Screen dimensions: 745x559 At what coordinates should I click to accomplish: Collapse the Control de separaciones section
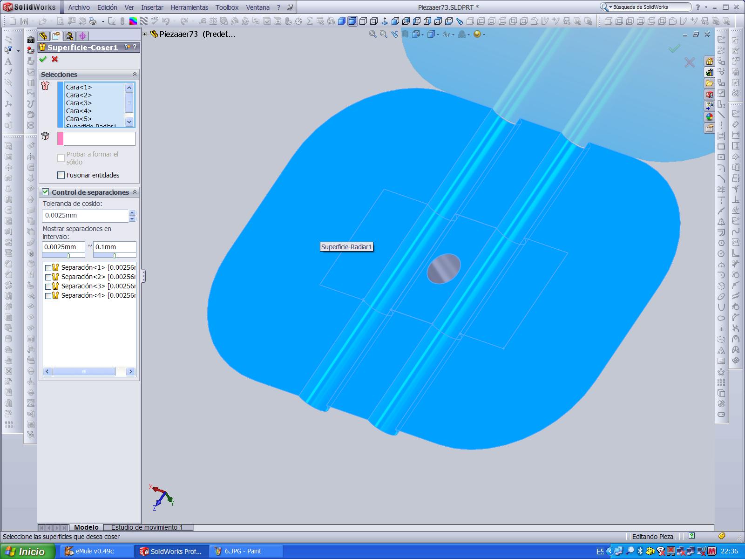(x=135, y=192)
